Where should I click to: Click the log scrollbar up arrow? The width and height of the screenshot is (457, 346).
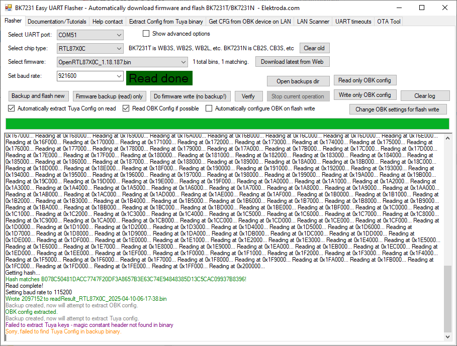[447, 139]
